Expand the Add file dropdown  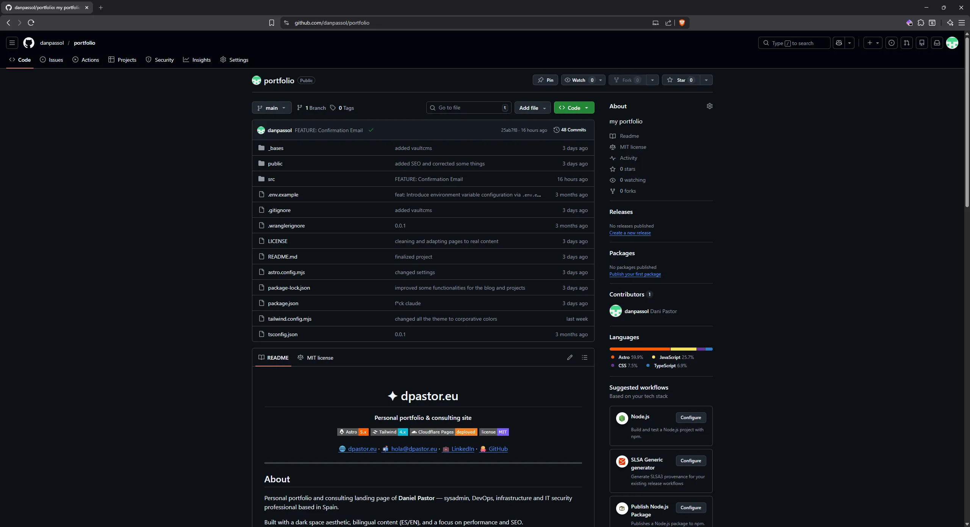[x=533, y=108]
